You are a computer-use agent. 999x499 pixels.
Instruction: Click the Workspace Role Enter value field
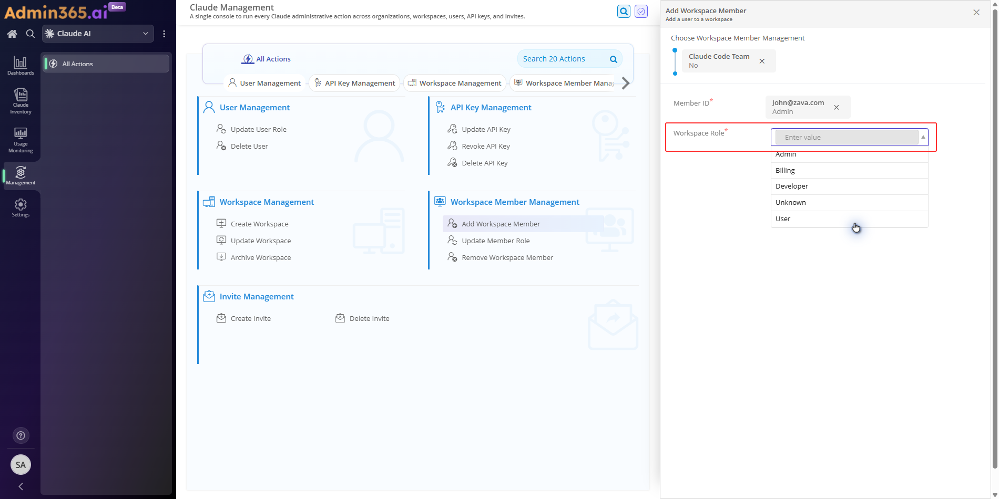tap(847, 137)
